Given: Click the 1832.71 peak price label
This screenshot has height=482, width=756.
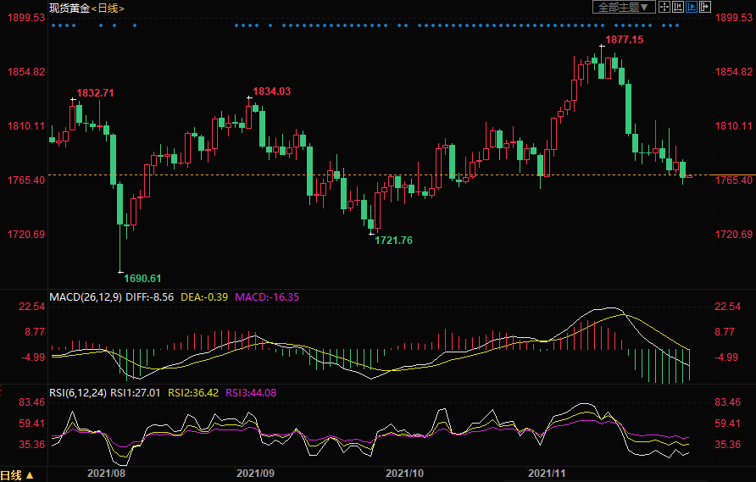Looking at the screenshot, I should pos(95,92).
